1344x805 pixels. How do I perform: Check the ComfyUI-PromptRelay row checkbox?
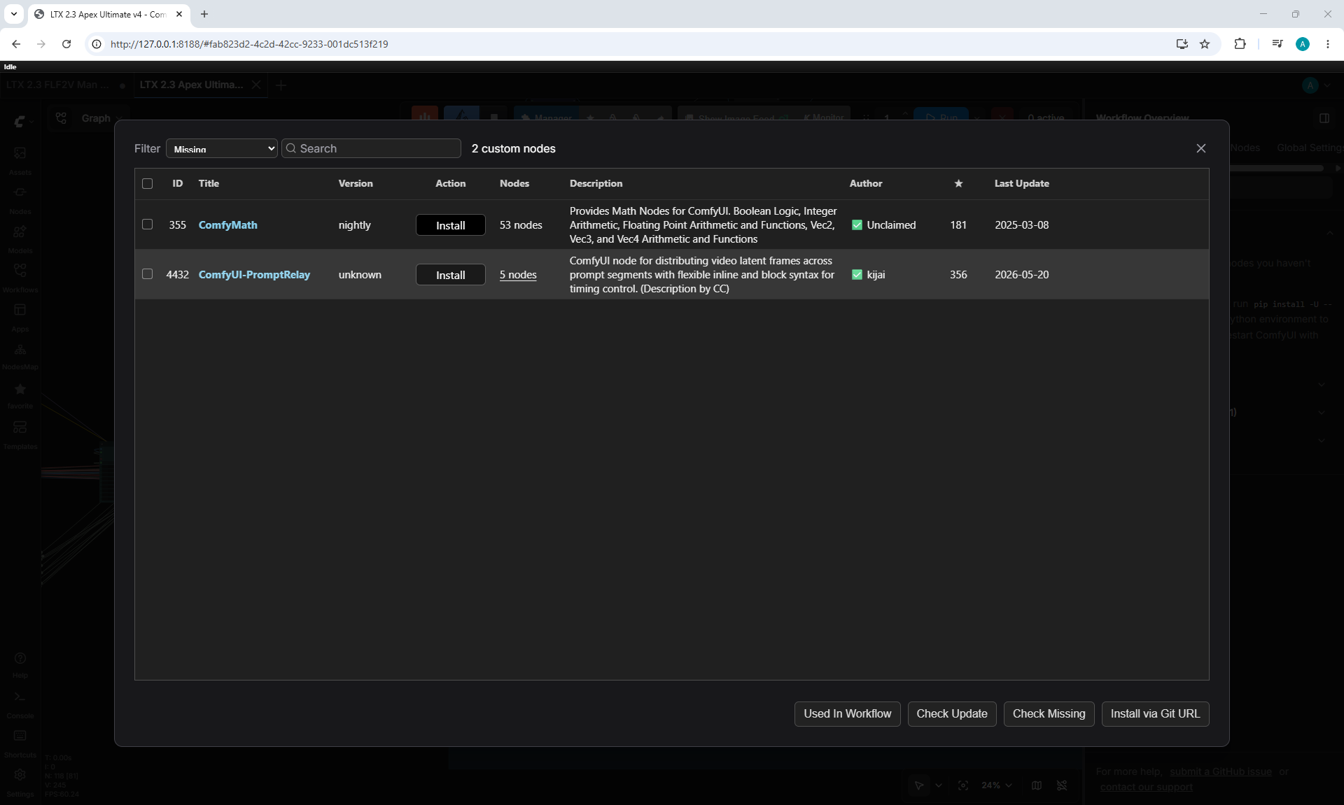[147, 274]
